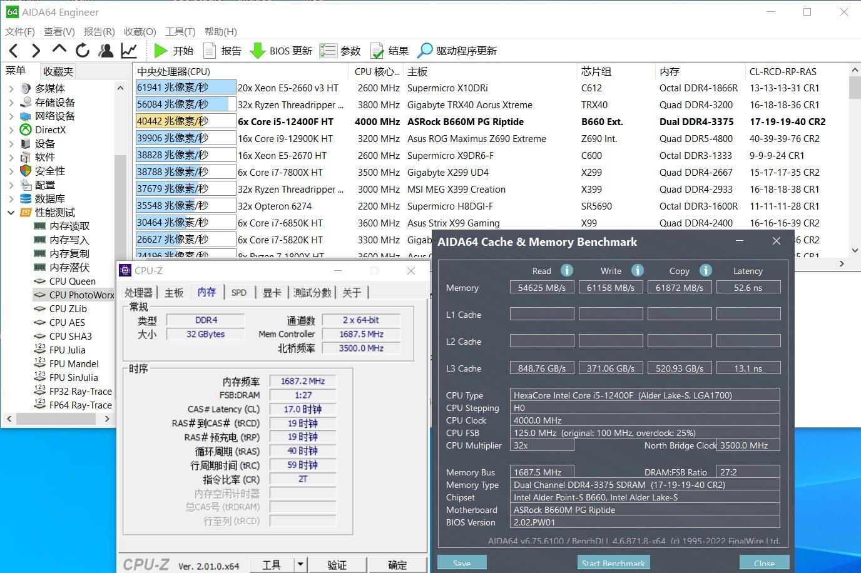Open the 结果 results icon
Screen dimensions: 861x573
(377, 51)
